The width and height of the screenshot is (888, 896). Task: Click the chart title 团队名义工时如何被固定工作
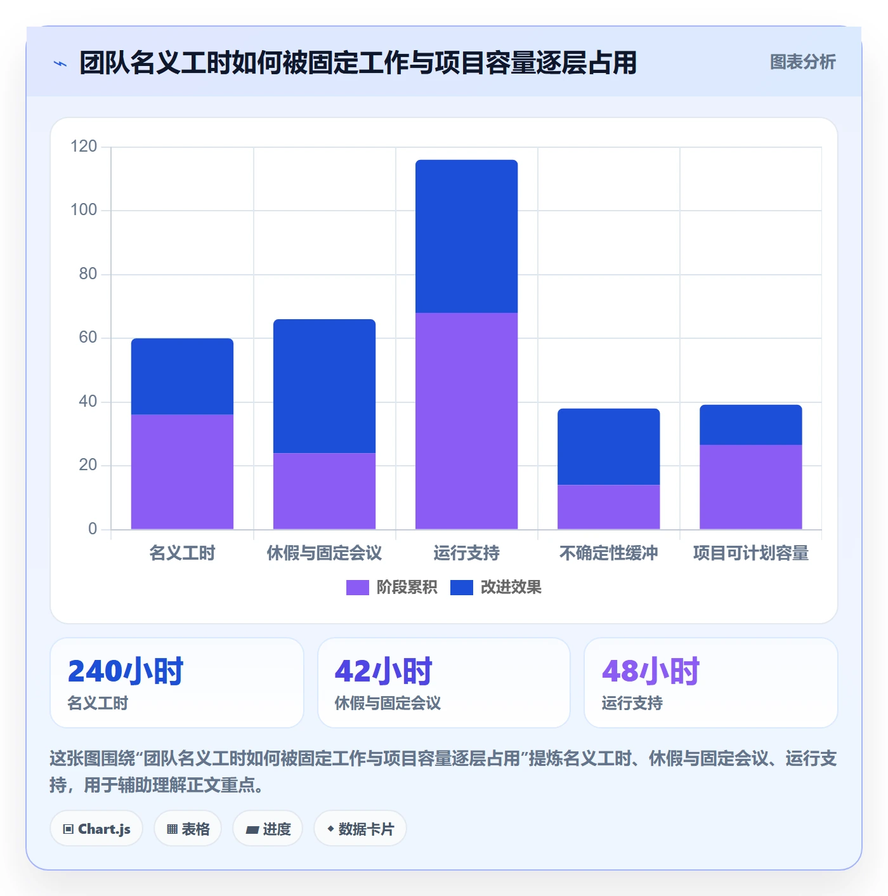click(358, 63)
